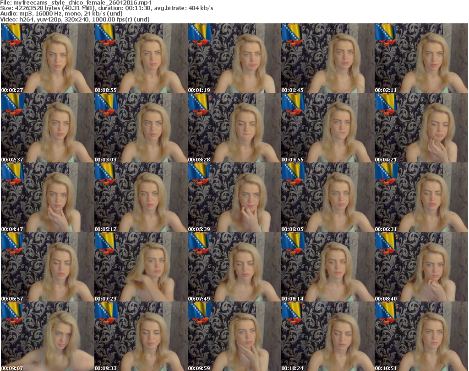Click the Size and duration info line
The height and width of the screenshot is (371, 469).
click(106, 8)
